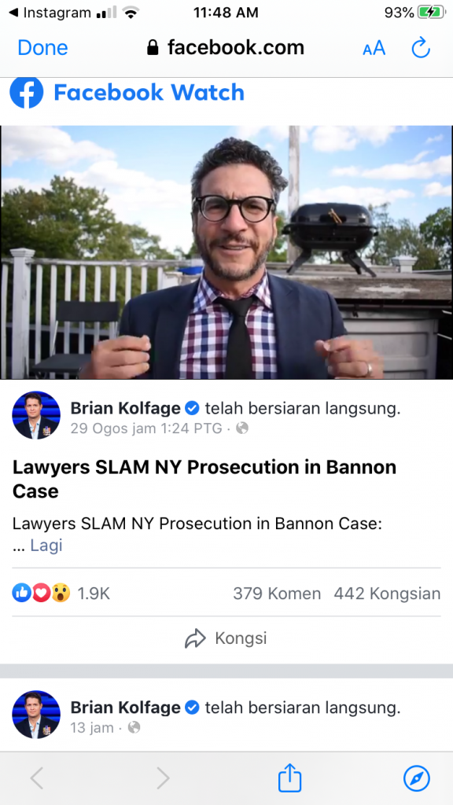Go forward with the right arrow

(163, 778)
